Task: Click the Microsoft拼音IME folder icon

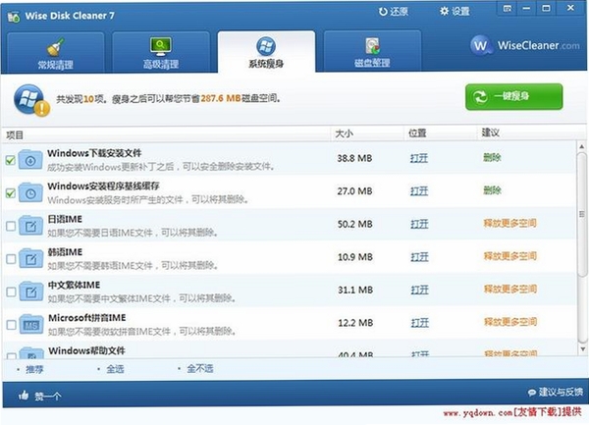Action: click(30, 325)
